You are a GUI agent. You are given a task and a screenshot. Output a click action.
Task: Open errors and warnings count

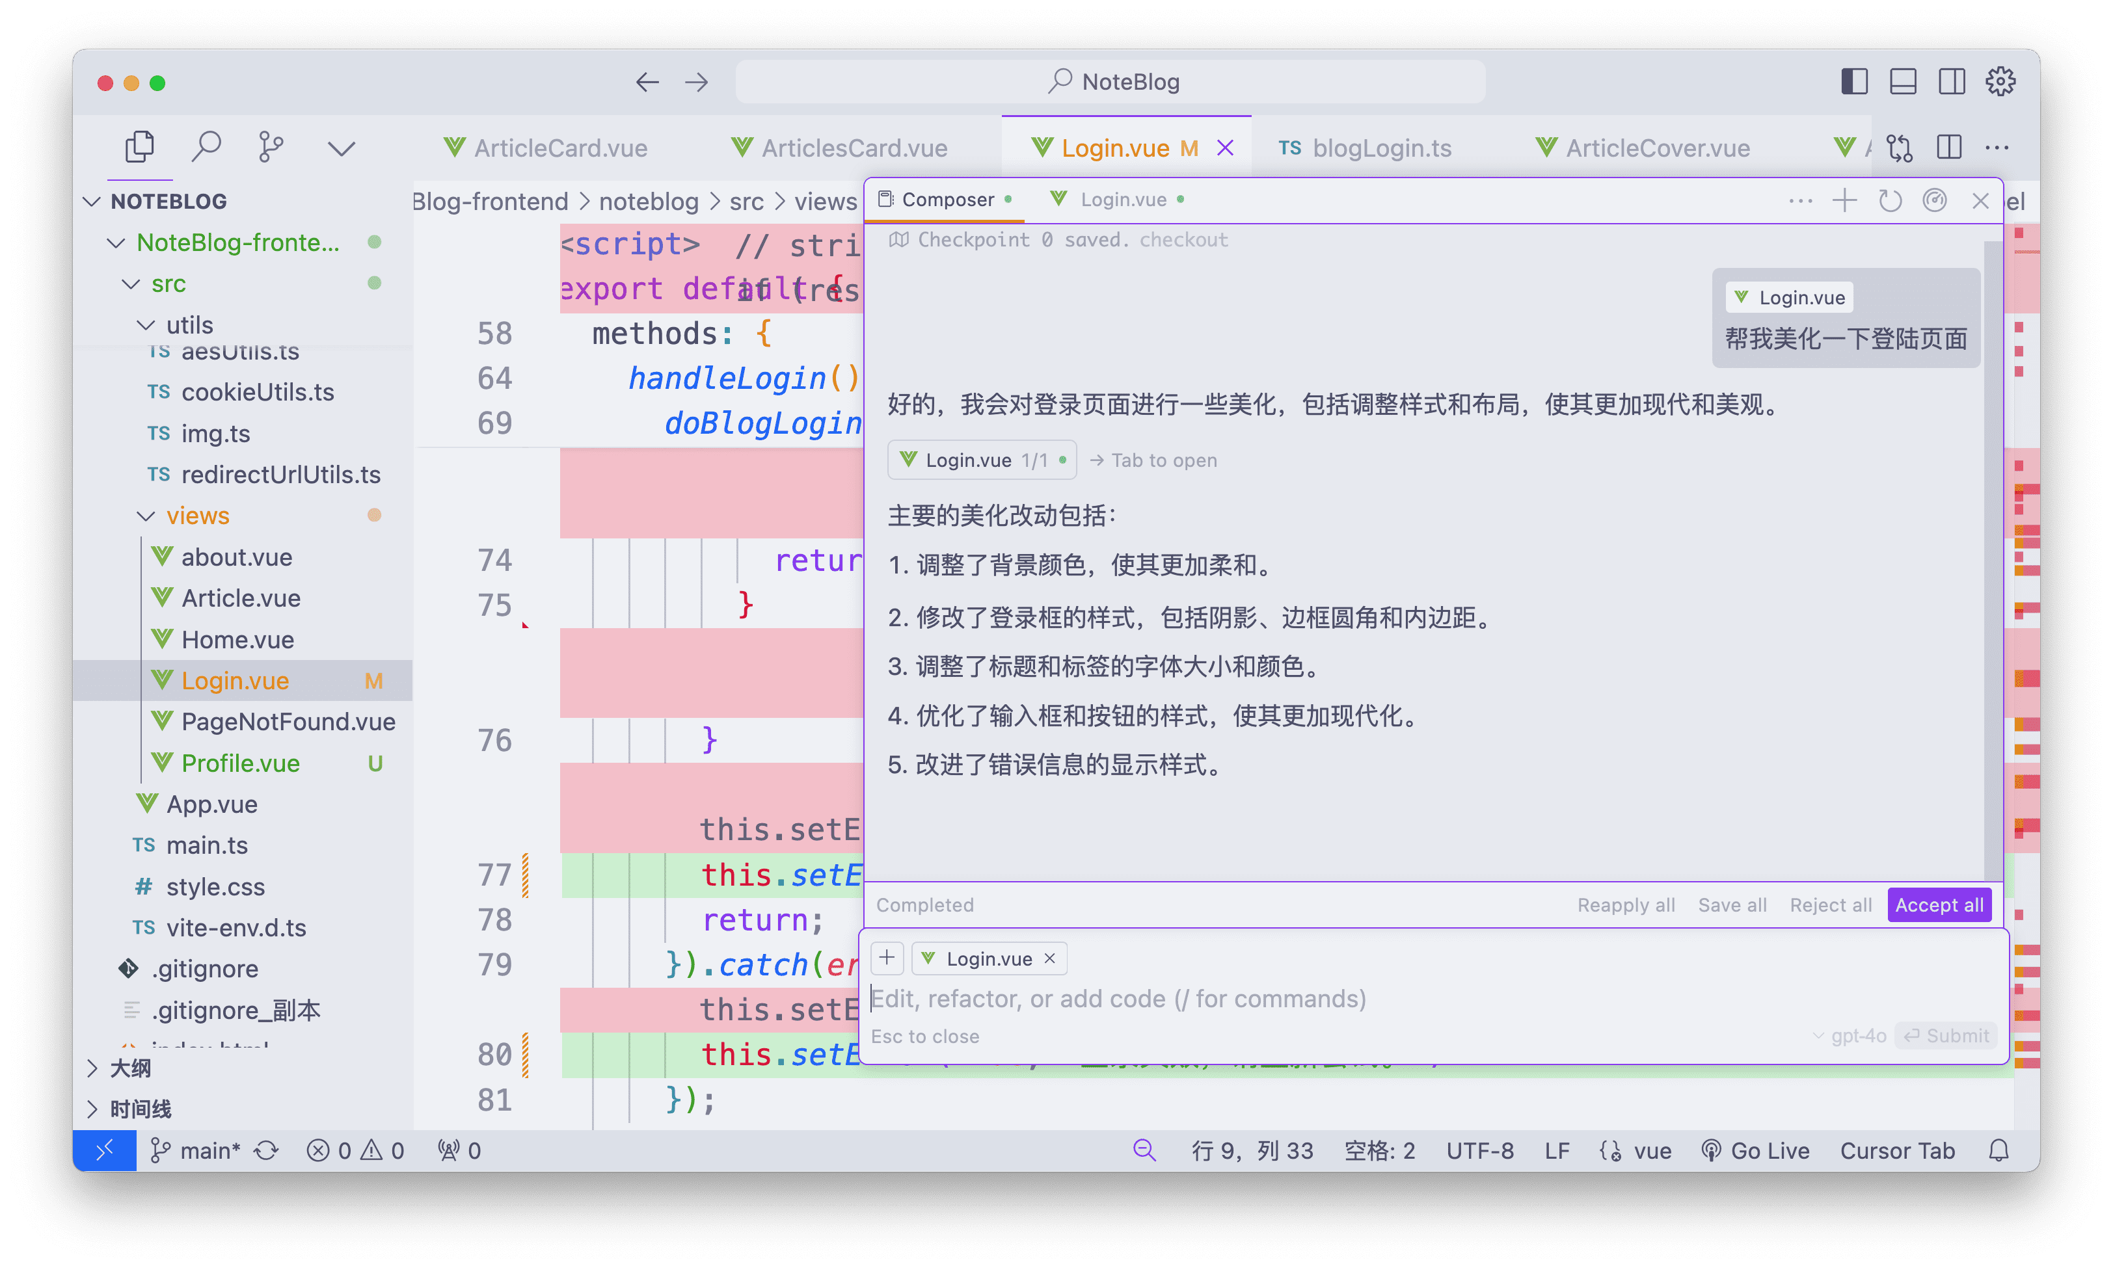click(356, 1151)
